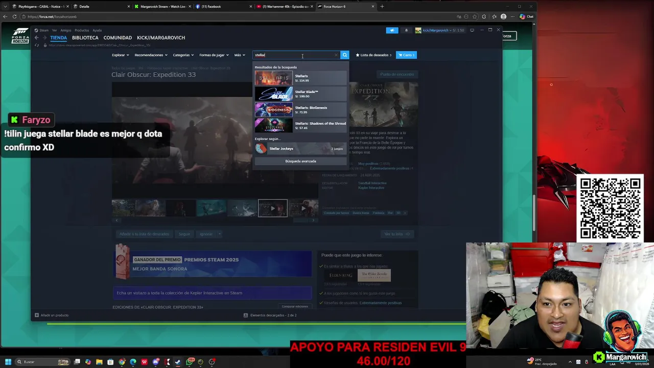Screen dimensions: 654x368
Task: Select the Stellar Jockeys developer suggestion
Action: (x=300, y=149)
